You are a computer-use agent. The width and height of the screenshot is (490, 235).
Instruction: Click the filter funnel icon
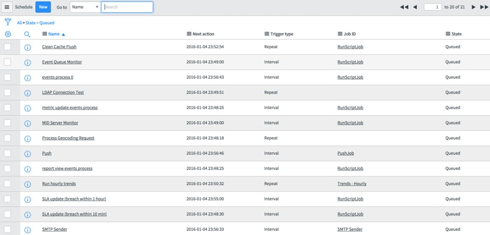click(x=8, y=22)
